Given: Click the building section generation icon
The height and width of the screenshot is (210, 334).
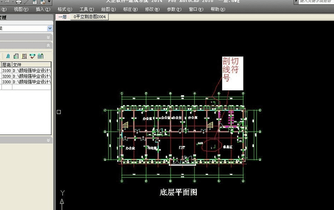Looking at the screenshot, I should tap(25, 56).
